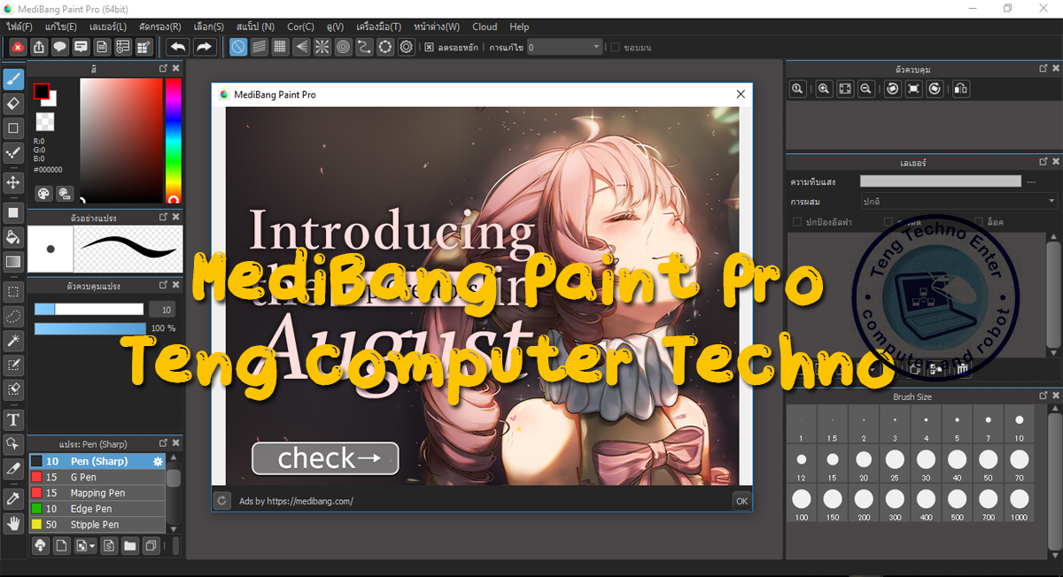Select the Gradient tool

[13, 262]
